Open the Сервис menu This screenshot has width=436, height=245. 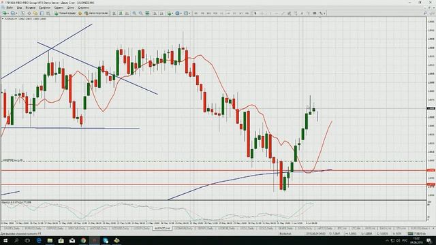click(59, 7)
